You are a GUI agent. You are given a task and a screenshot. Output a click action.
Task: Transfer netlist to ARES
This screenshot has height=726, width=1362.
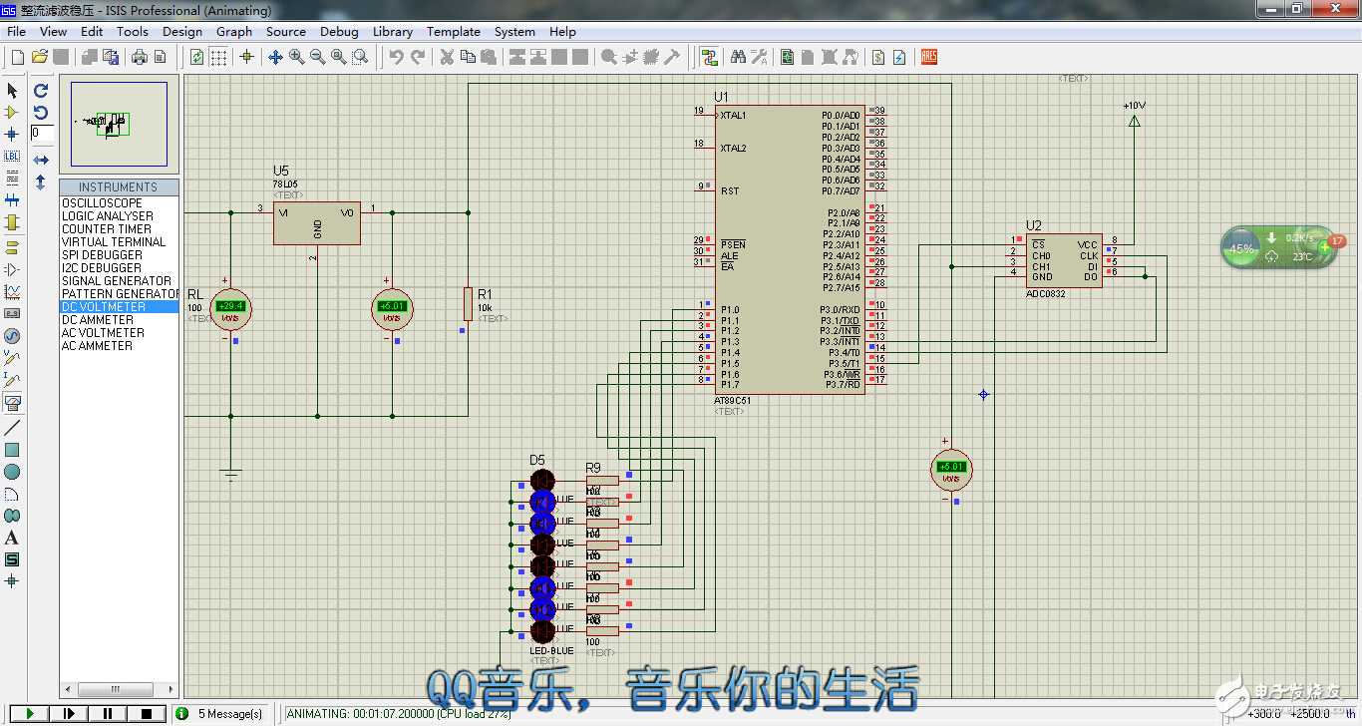tap(928, 57)
